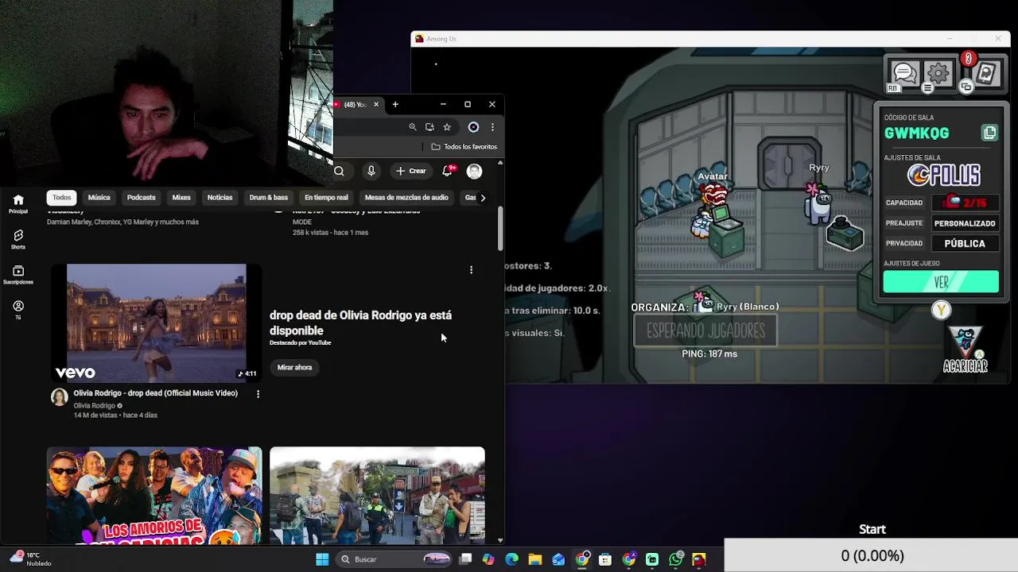Screen dimensions: 1018x572
Task: Select the Música filter chip
Action: (x=99, y=197)
